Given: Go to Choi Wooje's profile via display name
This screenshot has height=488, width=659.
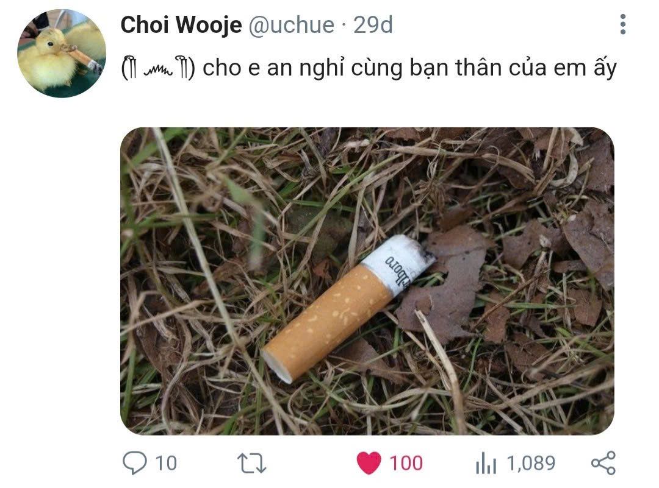Looking at the screenshot, I should [181, 25].
